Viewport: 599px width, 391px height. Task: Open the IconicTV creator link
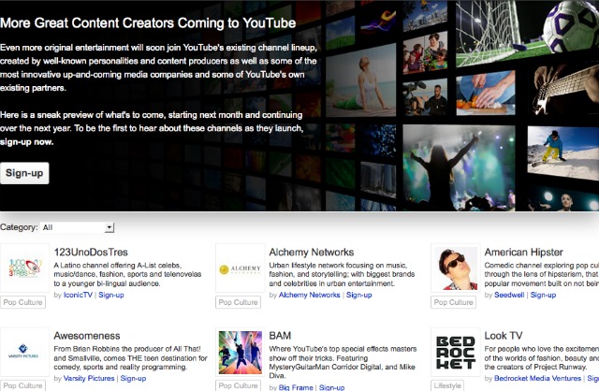78,295
